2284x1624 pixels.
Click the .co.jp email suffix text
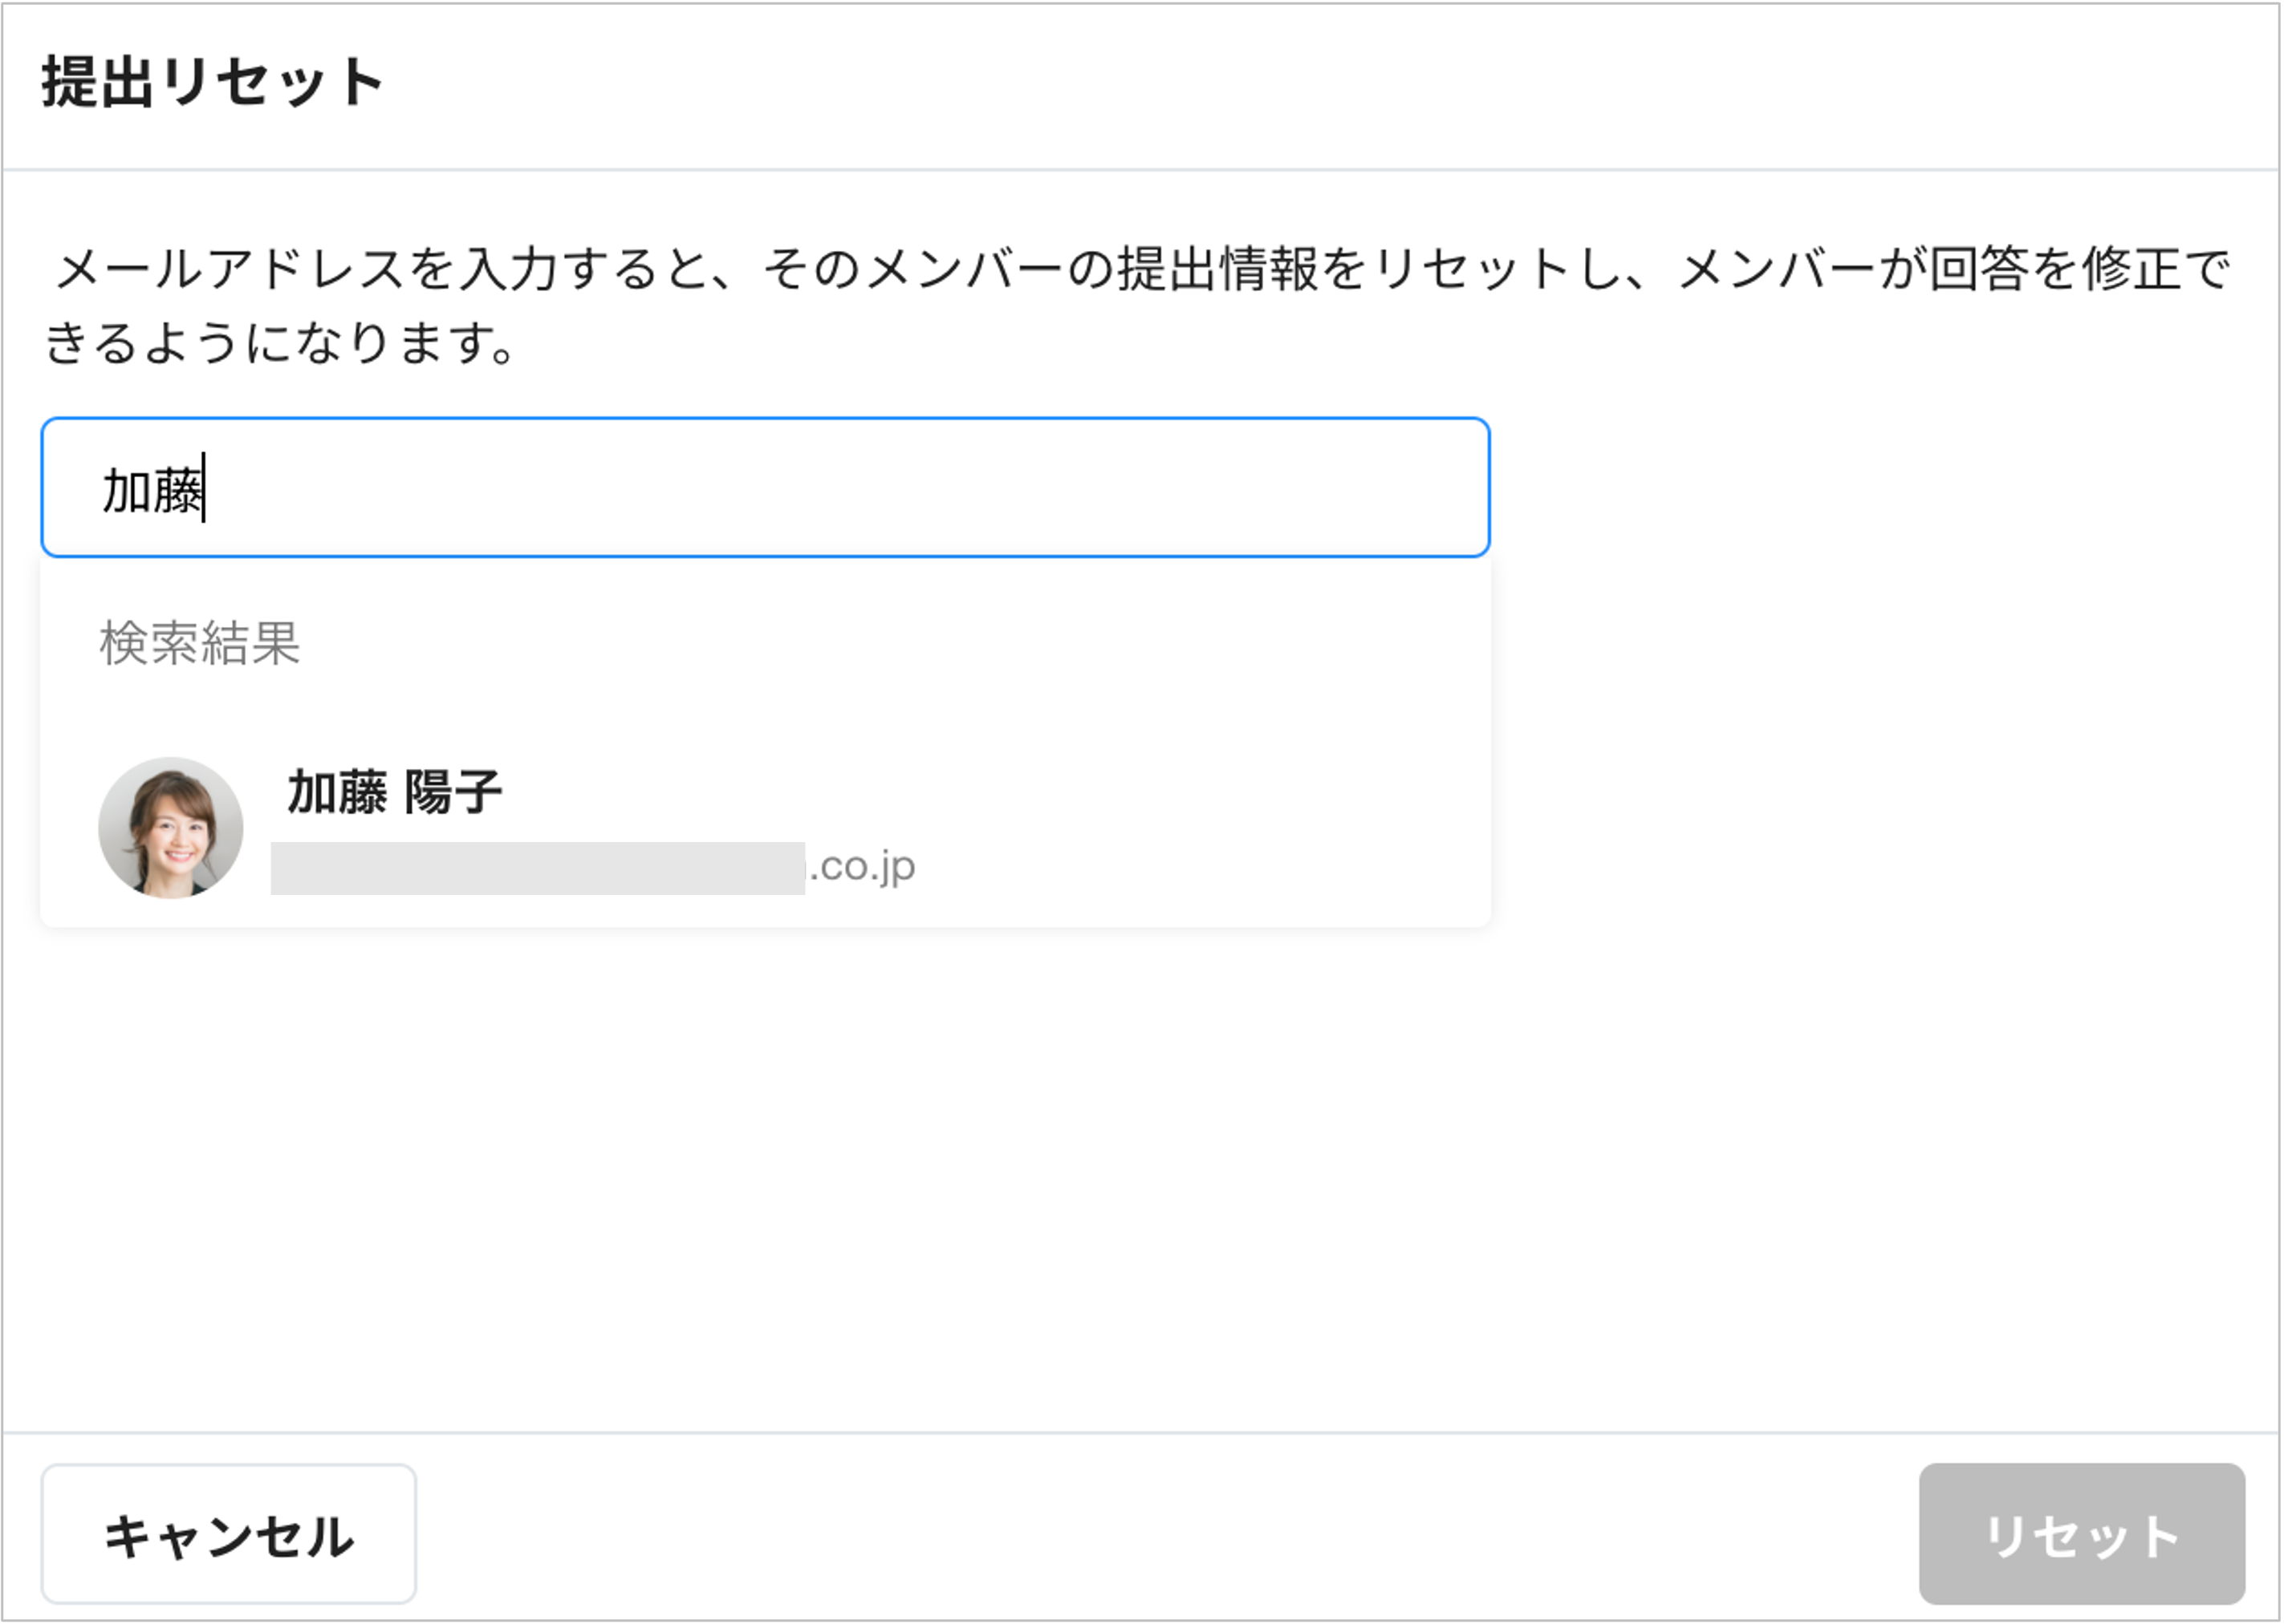(863, 867)
